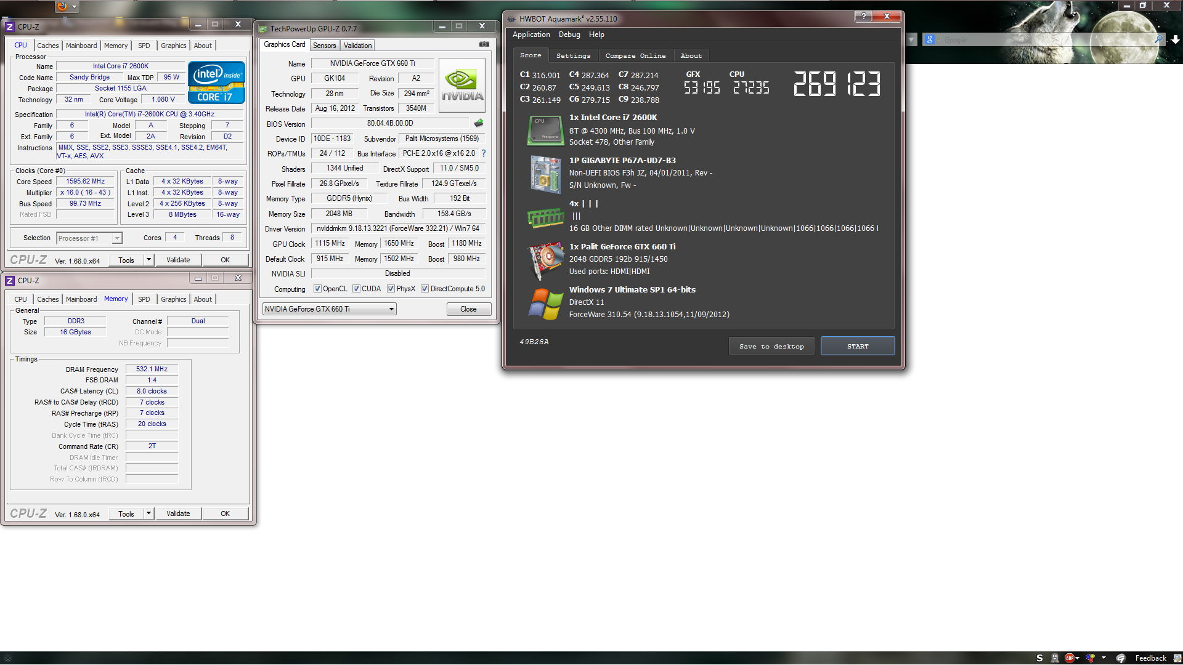Open the Debug menu in Aquamark
The height and width of the screenshot is (665, 1183).
569,34
